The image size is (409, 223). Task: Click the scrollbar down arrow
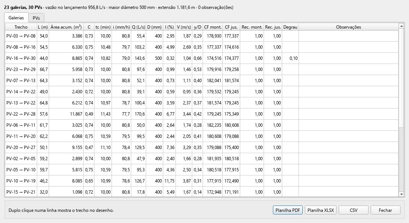click(x=402, y=194)
